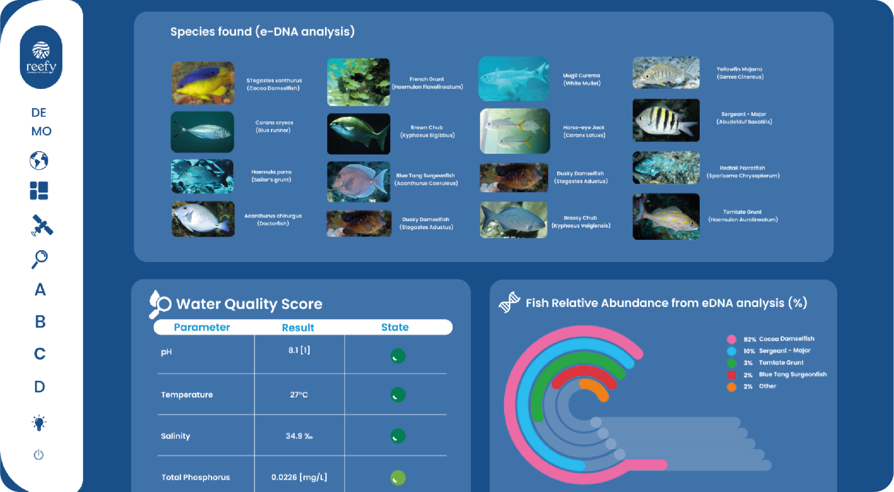This screenshot has width=894, height=492.
Task: Select sidebar item B
Action: [x=40, y=322]
